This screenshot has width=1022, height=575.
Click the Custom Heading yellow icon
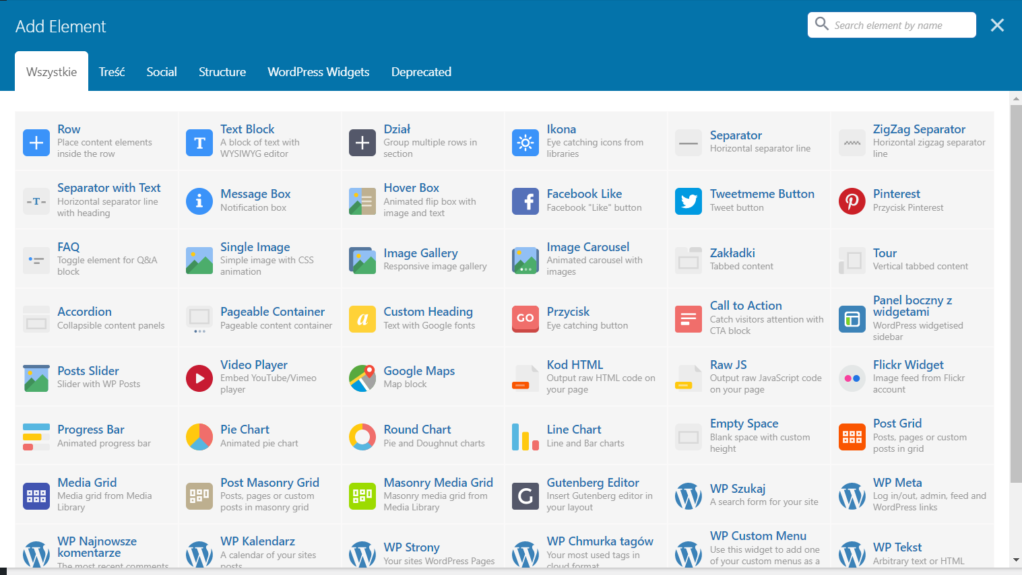[362, 319]
